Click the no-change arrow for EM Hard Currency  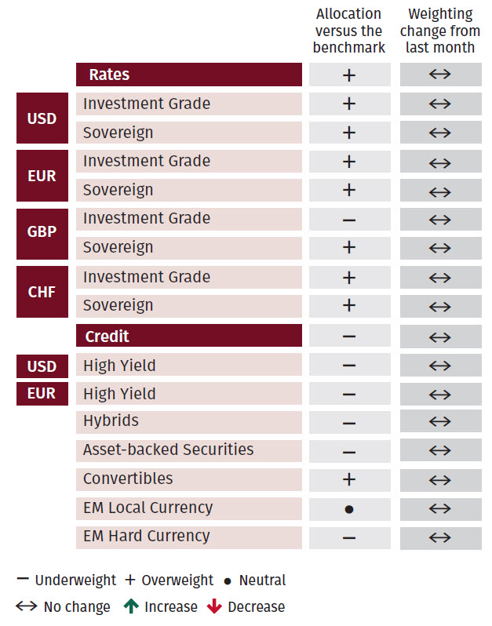click(x=440, y=537)
